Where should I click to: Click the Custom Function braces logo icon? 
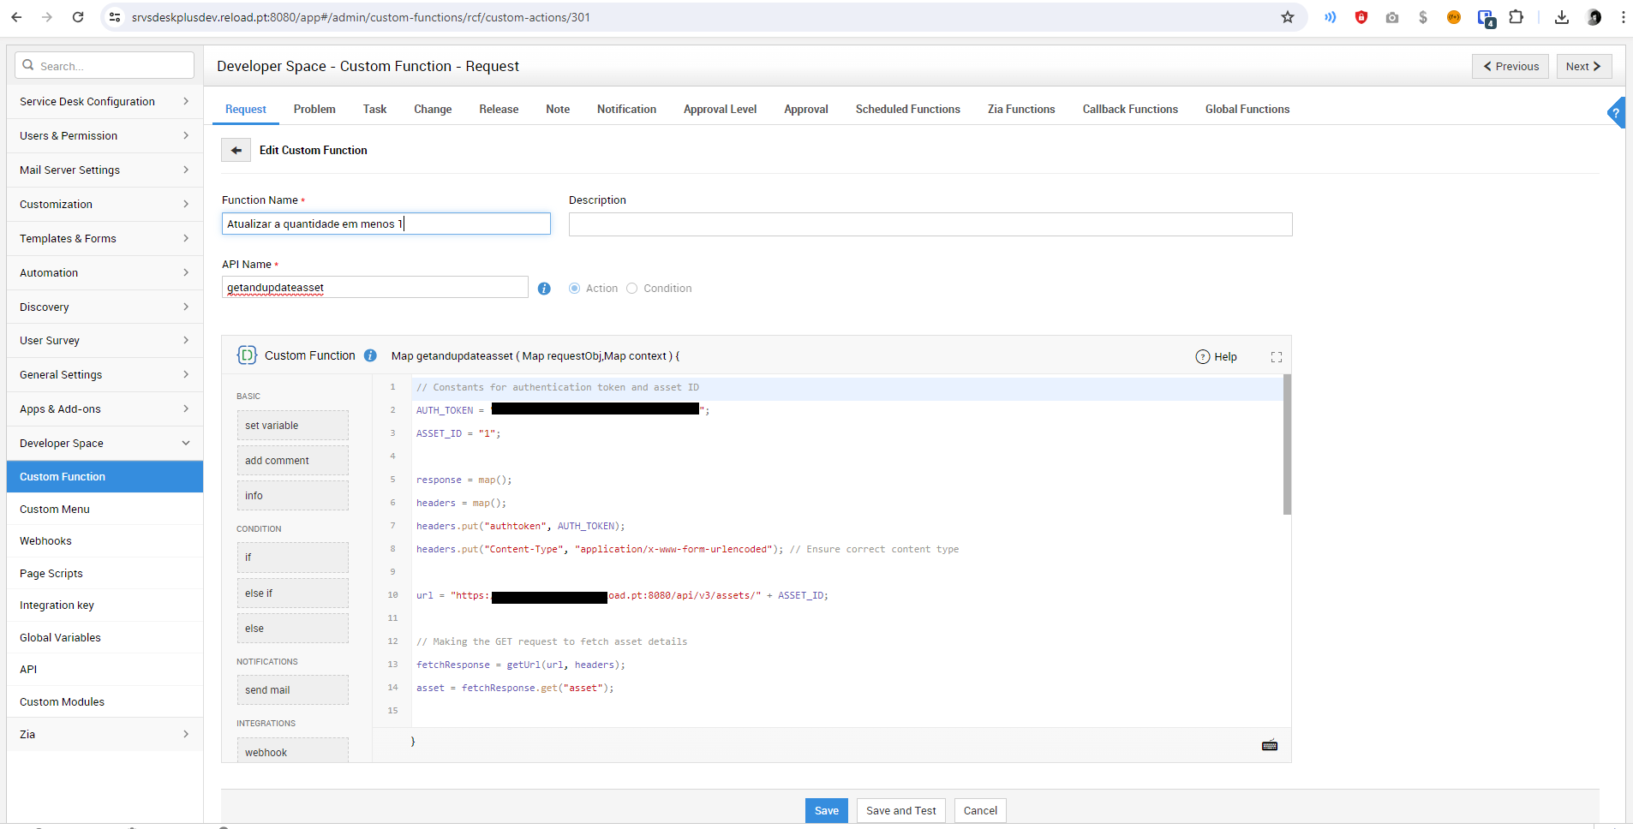click(x=247, y=355)
